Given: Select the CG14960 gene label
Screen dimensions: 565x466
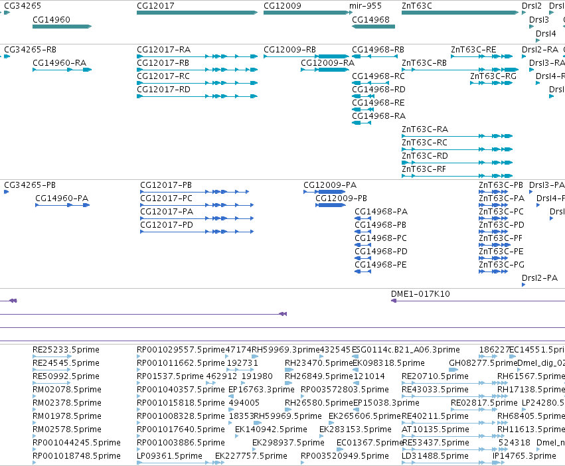Looking at the screenshot, I should tap(51, 20).
